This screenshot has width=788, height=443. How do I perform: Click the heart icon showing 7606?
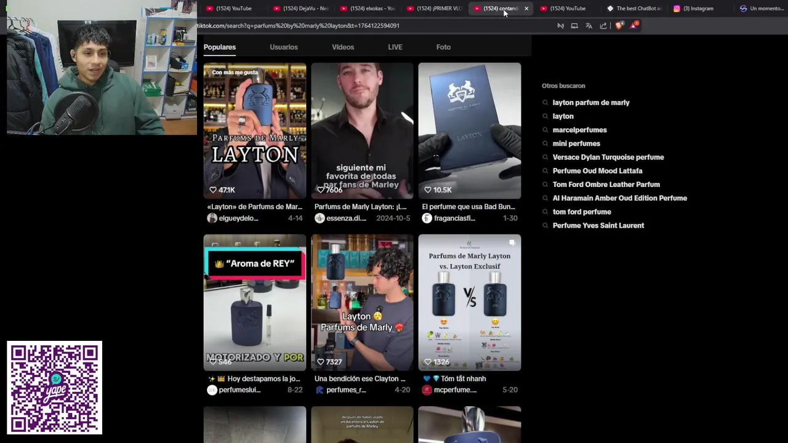320,190
